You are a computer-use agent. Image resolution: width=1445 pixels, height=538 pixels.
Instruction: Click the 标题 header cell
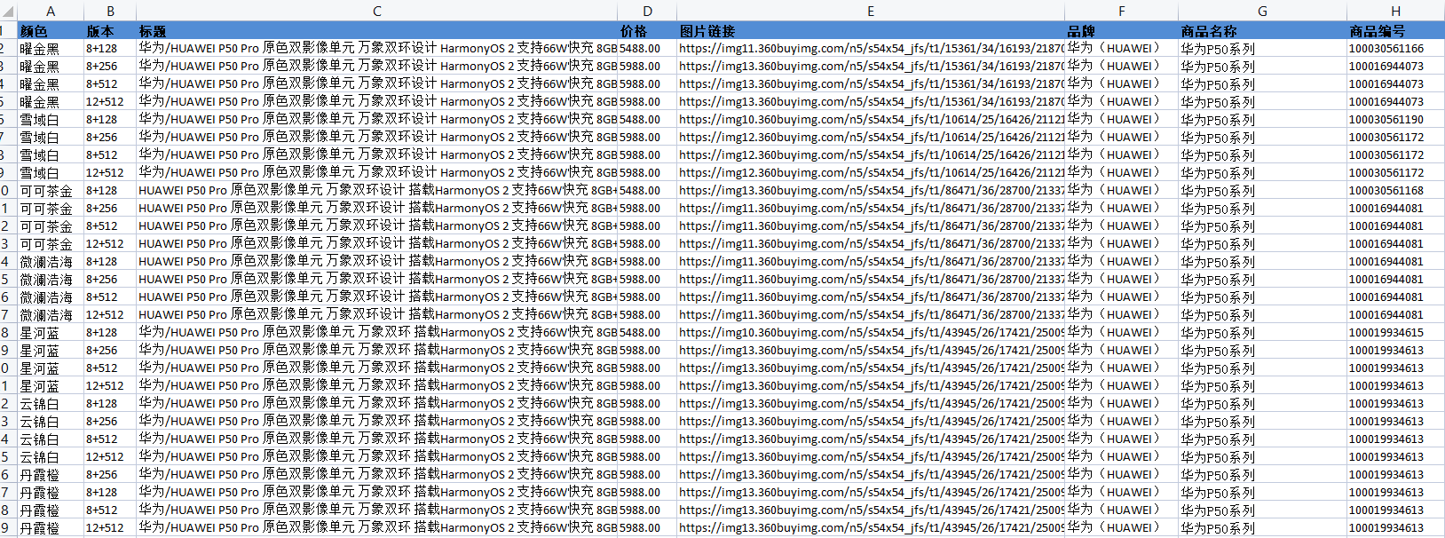(377, 31)
